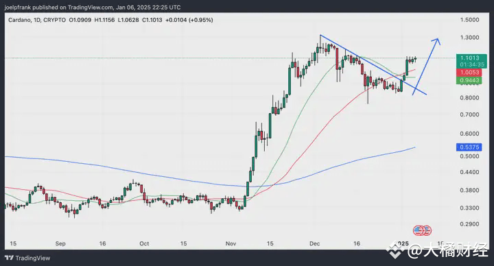
Task: Click the Nov label on the time axis
Action: [x=231, y=243]
